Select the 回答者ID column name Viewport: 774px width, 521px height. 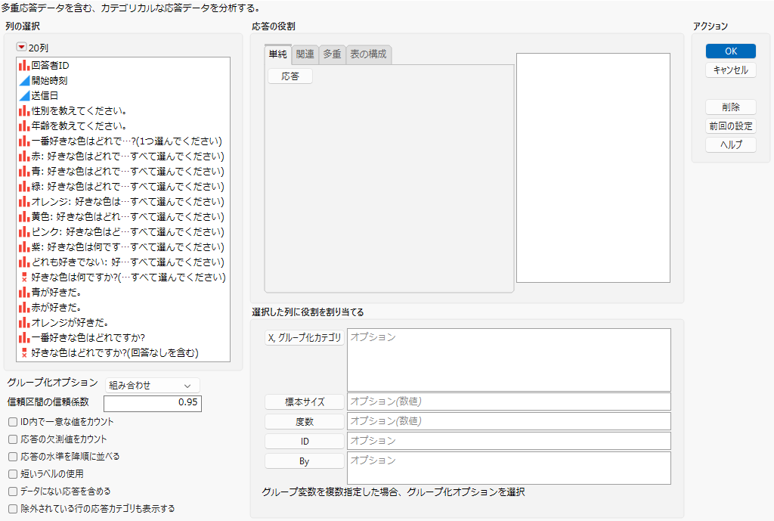coord(51,65)
